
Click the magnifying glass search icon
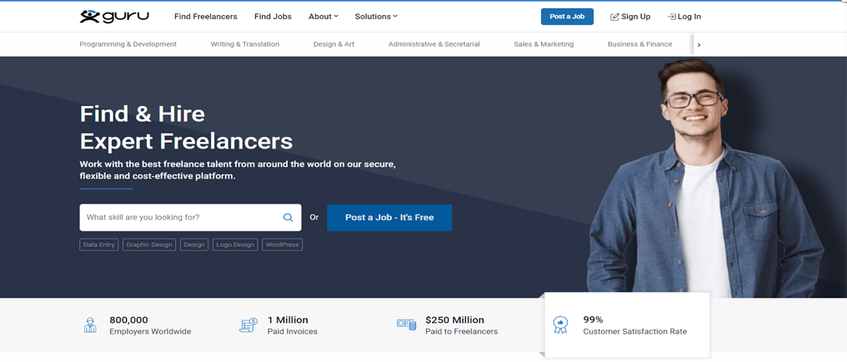288,218
